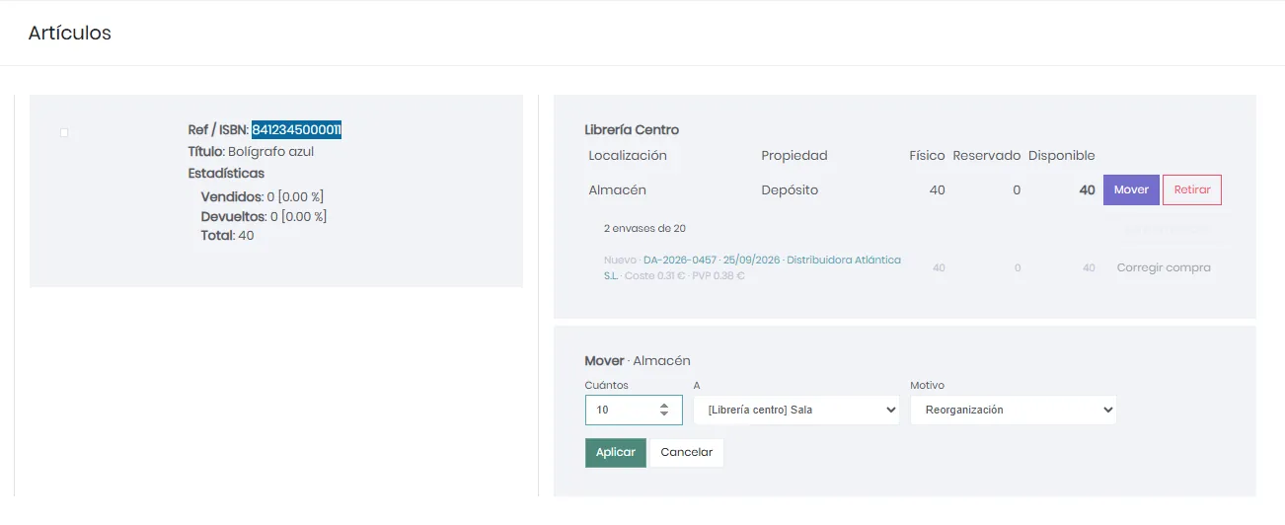Viewport: 1285px width, 525px height.
Task: Click the Disponible column header
Action: coord(1062,155)
